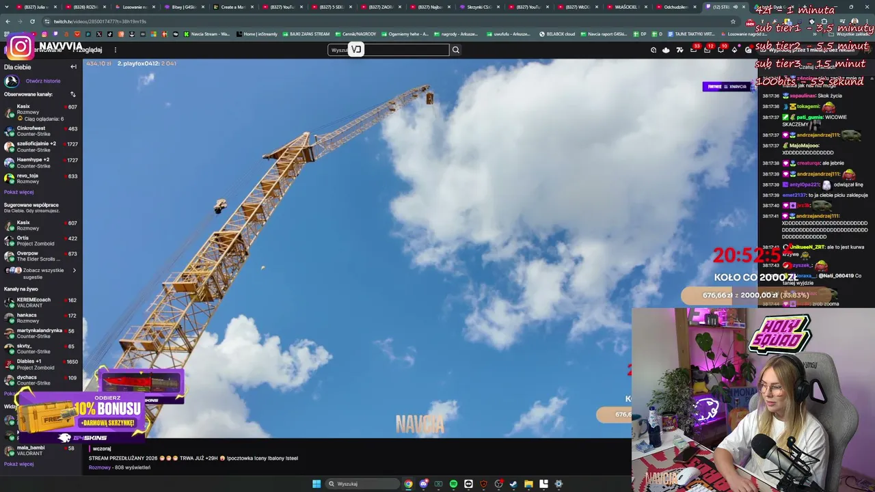Open the Przeglądaj menu item
Image resolution: width=875 pixels, height=492 pixels.
tap(87, 50)
